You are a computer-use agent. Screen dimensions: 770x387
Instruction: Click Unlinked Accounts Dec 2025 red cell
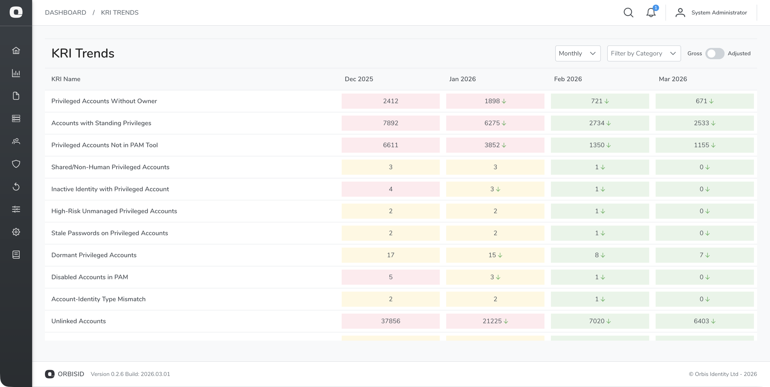(390, 321)
